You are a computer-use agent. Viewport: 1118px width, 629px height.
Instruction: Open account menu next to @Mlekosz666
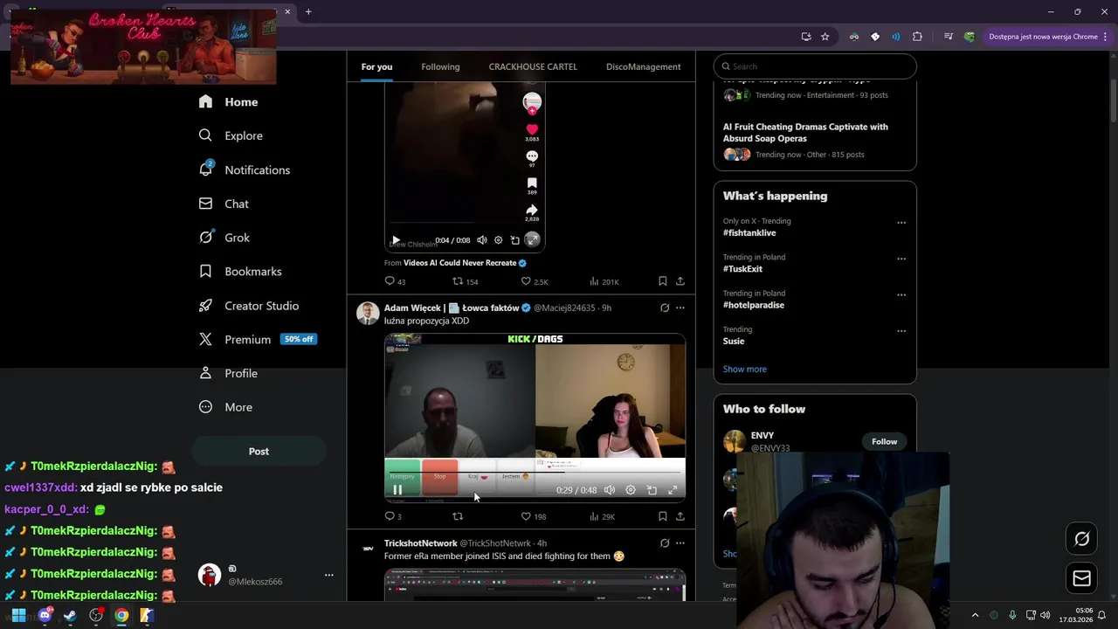[328, 575]
